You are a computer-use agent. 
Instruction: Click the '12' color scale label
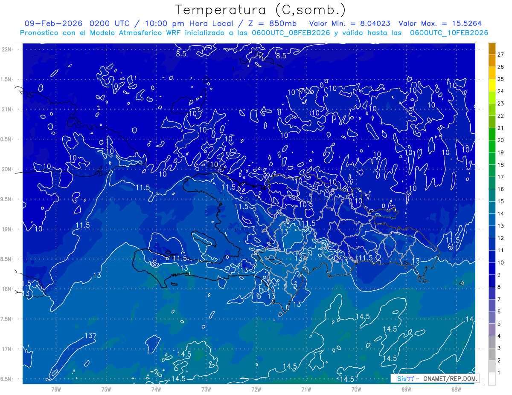click(501, 238)
